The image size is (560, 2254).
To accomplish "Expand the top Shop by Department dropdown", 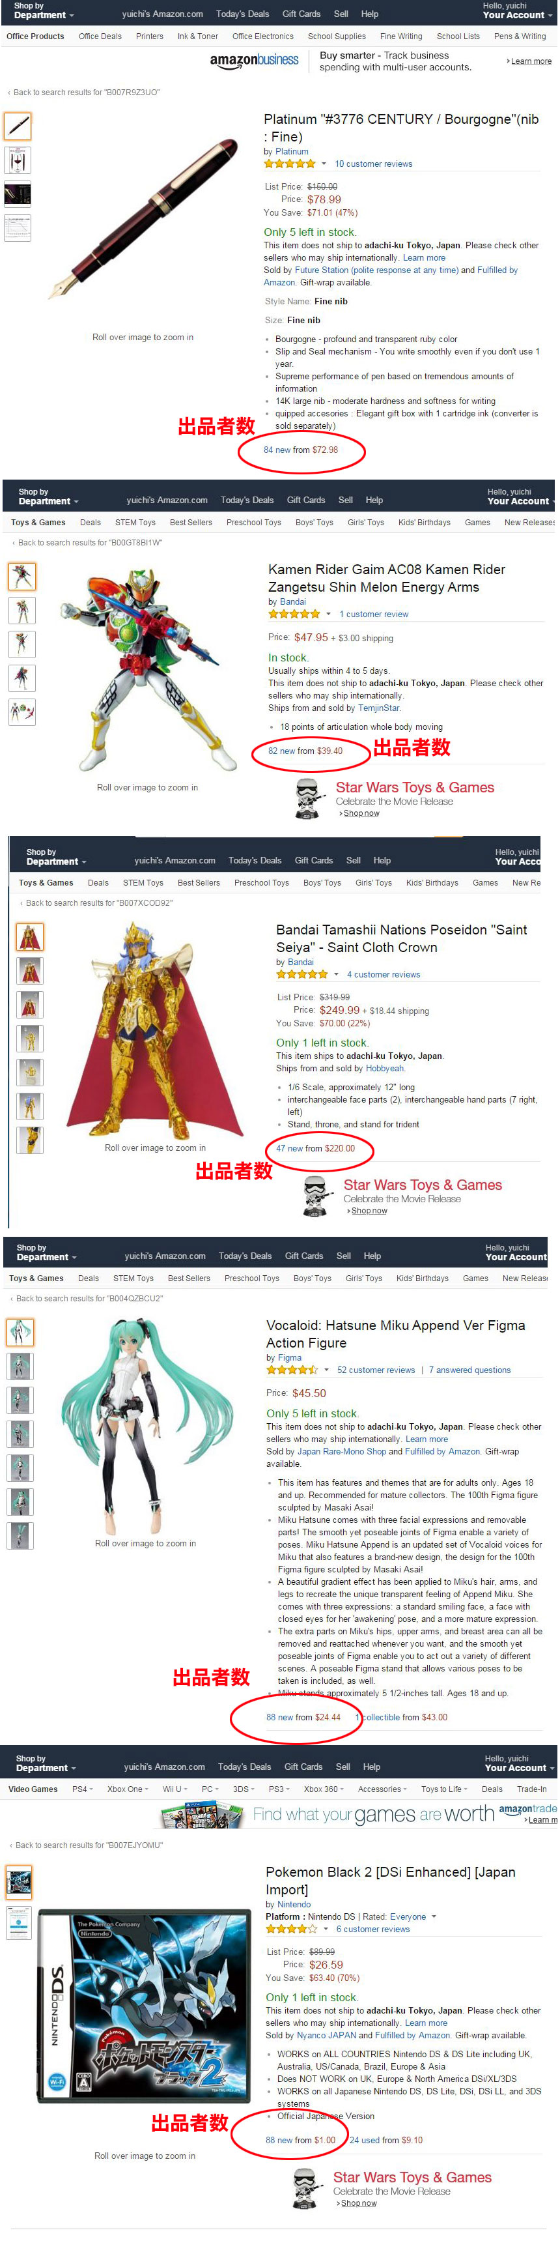I will [x=44, y=10].
